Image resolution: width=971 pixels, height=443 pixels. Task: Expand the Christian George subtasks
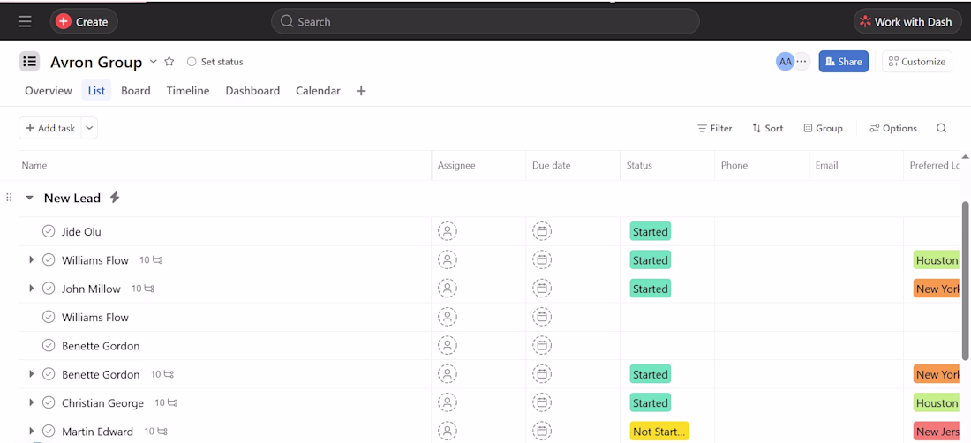point(31,402)
